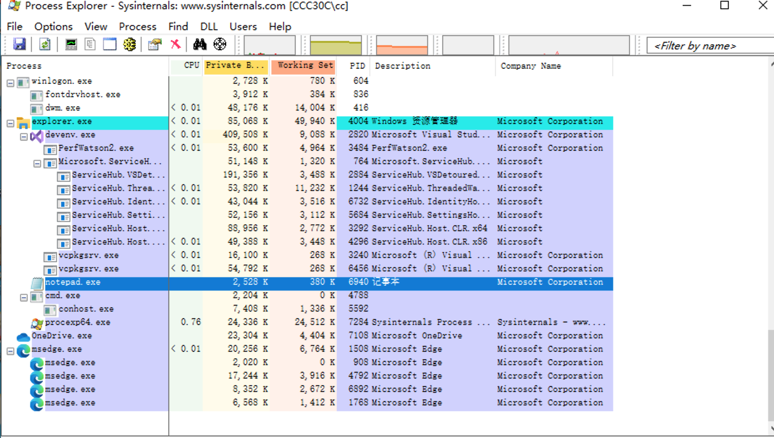Toggle Show Process Tree toolbar icon
The height and width of the screenshot is (438, 774).
click(x=90, y=44)
